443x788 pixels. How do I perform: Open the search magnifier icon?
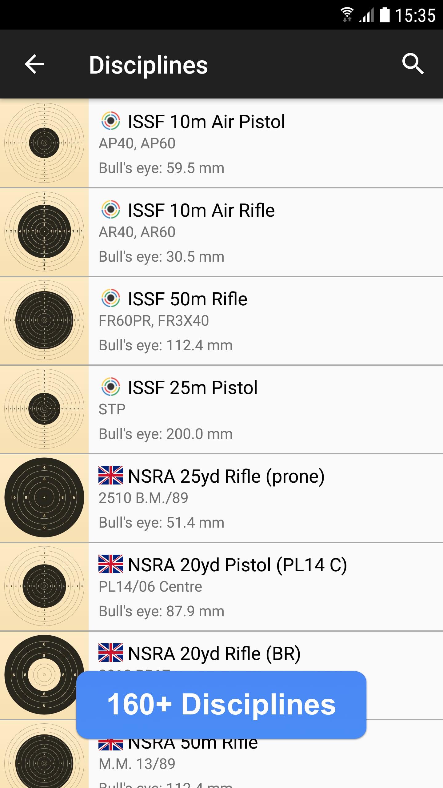(x=413, y=64)
